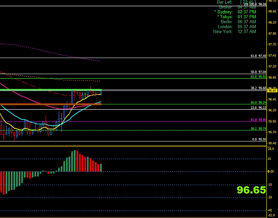Click the Berlin 06:37 AM clock line
This screenshot has width=278, height=218.
coord(238,22)
